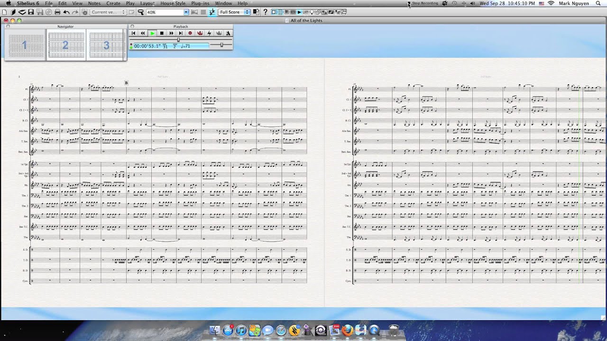Open Help with the question mark icon
Image resolution: width=607 pixels, height=341 pixels.
pos(265,12)
